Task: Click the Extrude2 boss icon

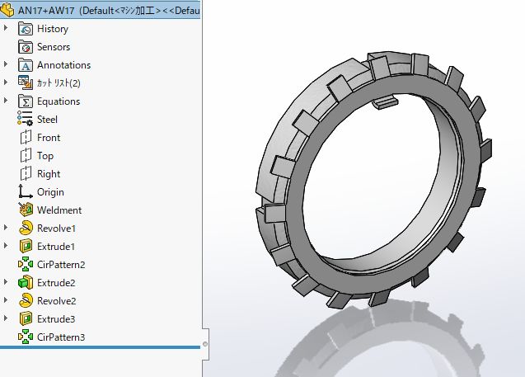Action: 26,282
